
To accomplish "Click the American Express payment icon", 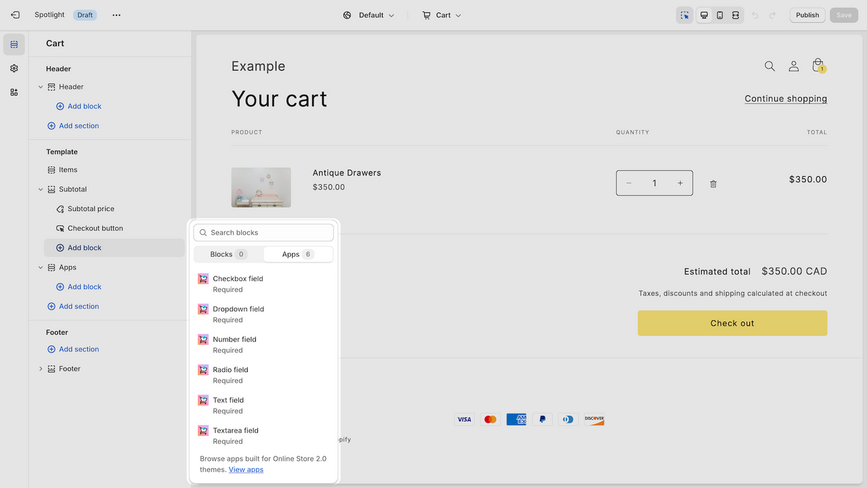I will pyautogui.click(x=516, y=420).
